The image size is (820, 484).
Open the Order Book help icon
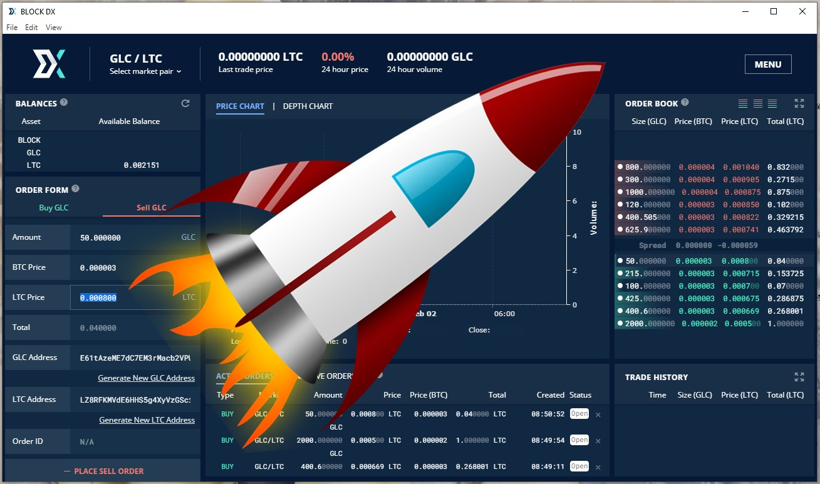pyautogui.click(x=685, y=103)
